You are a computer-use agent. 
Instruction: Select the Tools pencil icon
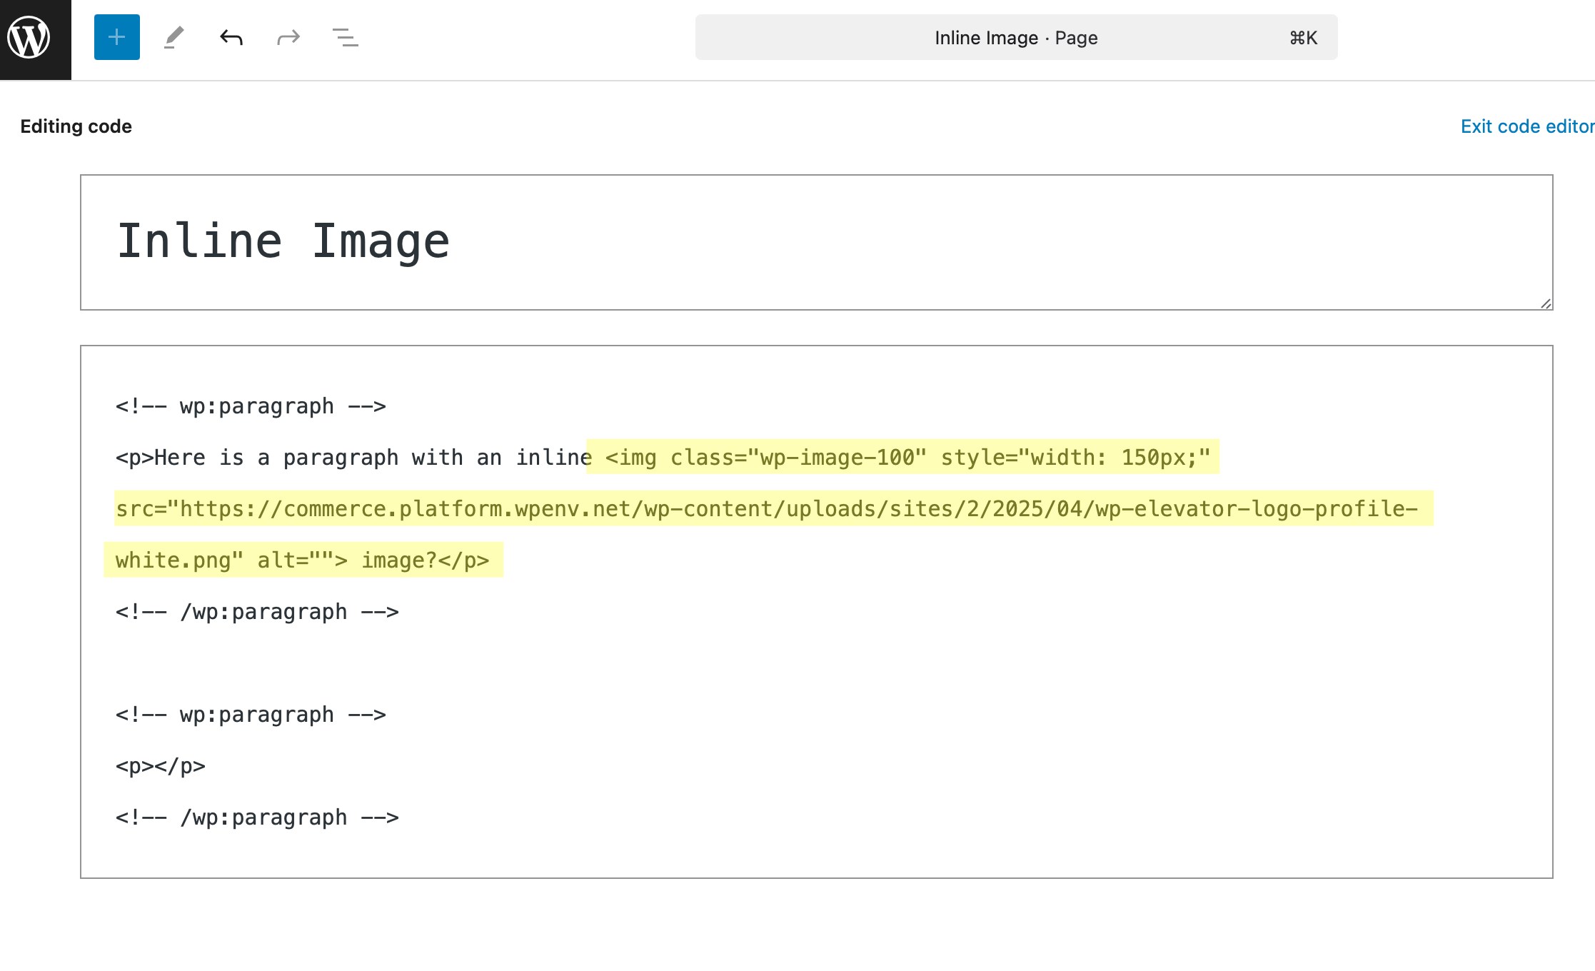click(174, 37)
